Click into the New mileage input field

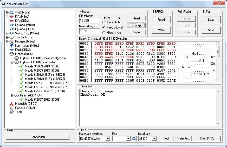pos(89,31)
